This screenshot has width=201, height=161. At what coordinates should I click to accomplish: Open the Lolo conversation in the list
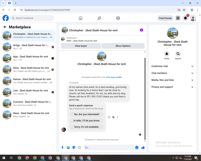click(x=28, y=92)
